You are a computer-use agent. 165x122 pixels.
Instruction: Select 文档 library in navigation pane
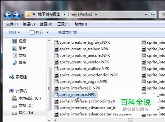click(19, 56)
